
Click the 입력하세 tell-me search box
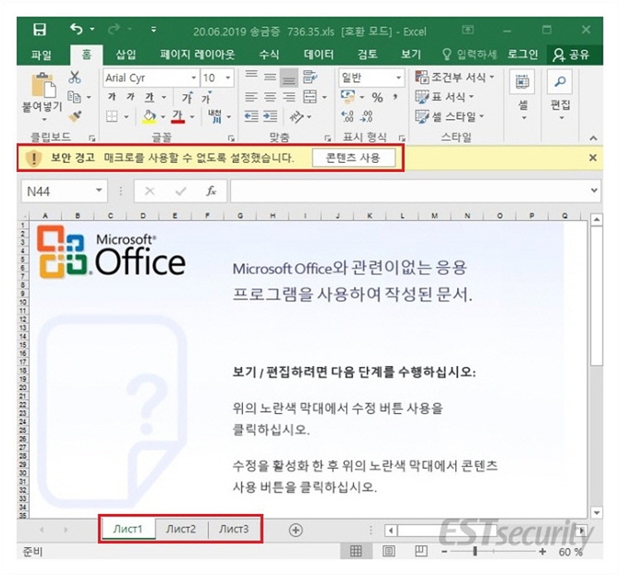(x=470, y=55)
